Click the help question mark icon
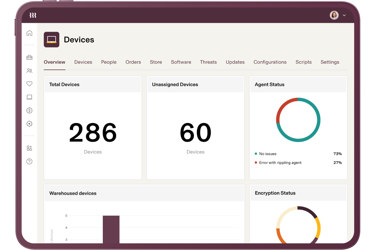The width and height of the screenshot is (375, 250). [x=29, y=161]
